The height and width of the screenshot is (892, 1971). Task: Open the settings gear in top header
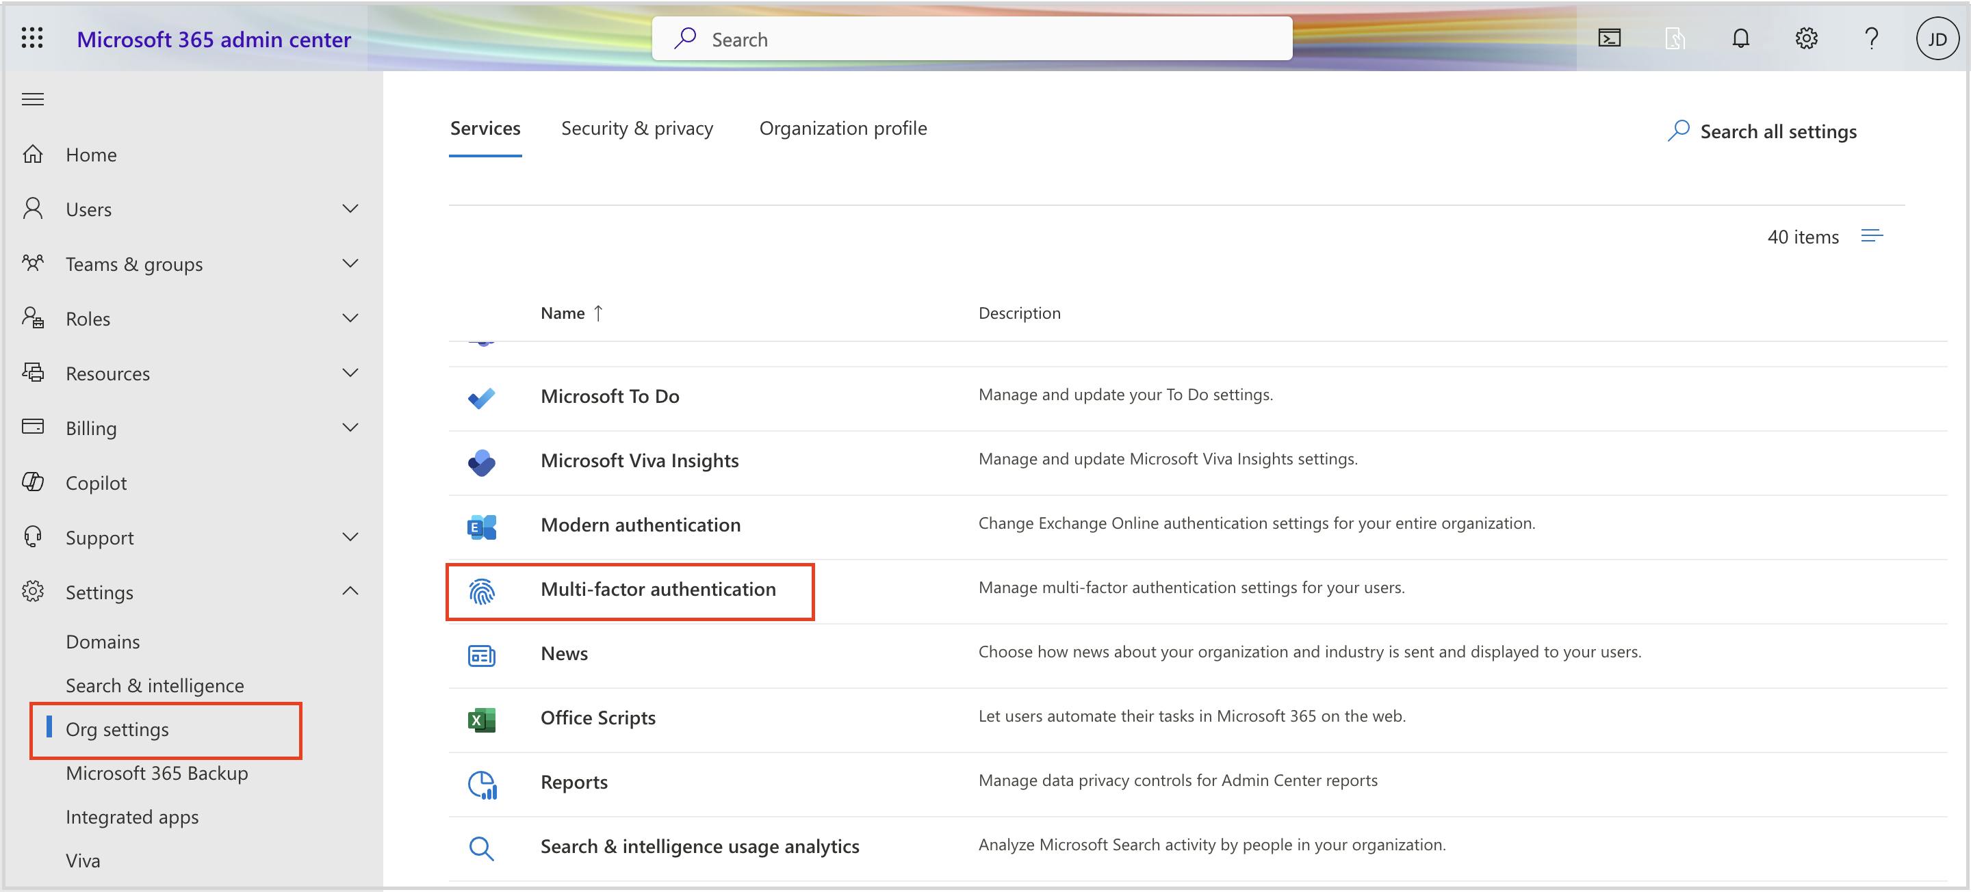pos(1807,38)
